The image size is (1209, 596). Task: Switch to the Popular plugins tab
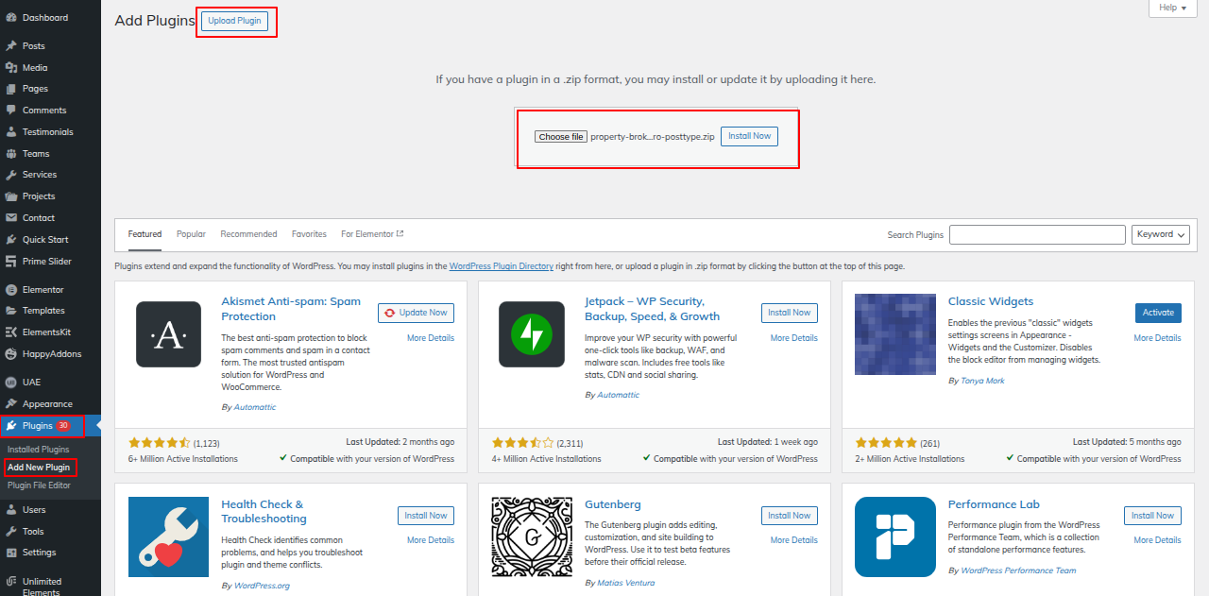coord(191,234)
